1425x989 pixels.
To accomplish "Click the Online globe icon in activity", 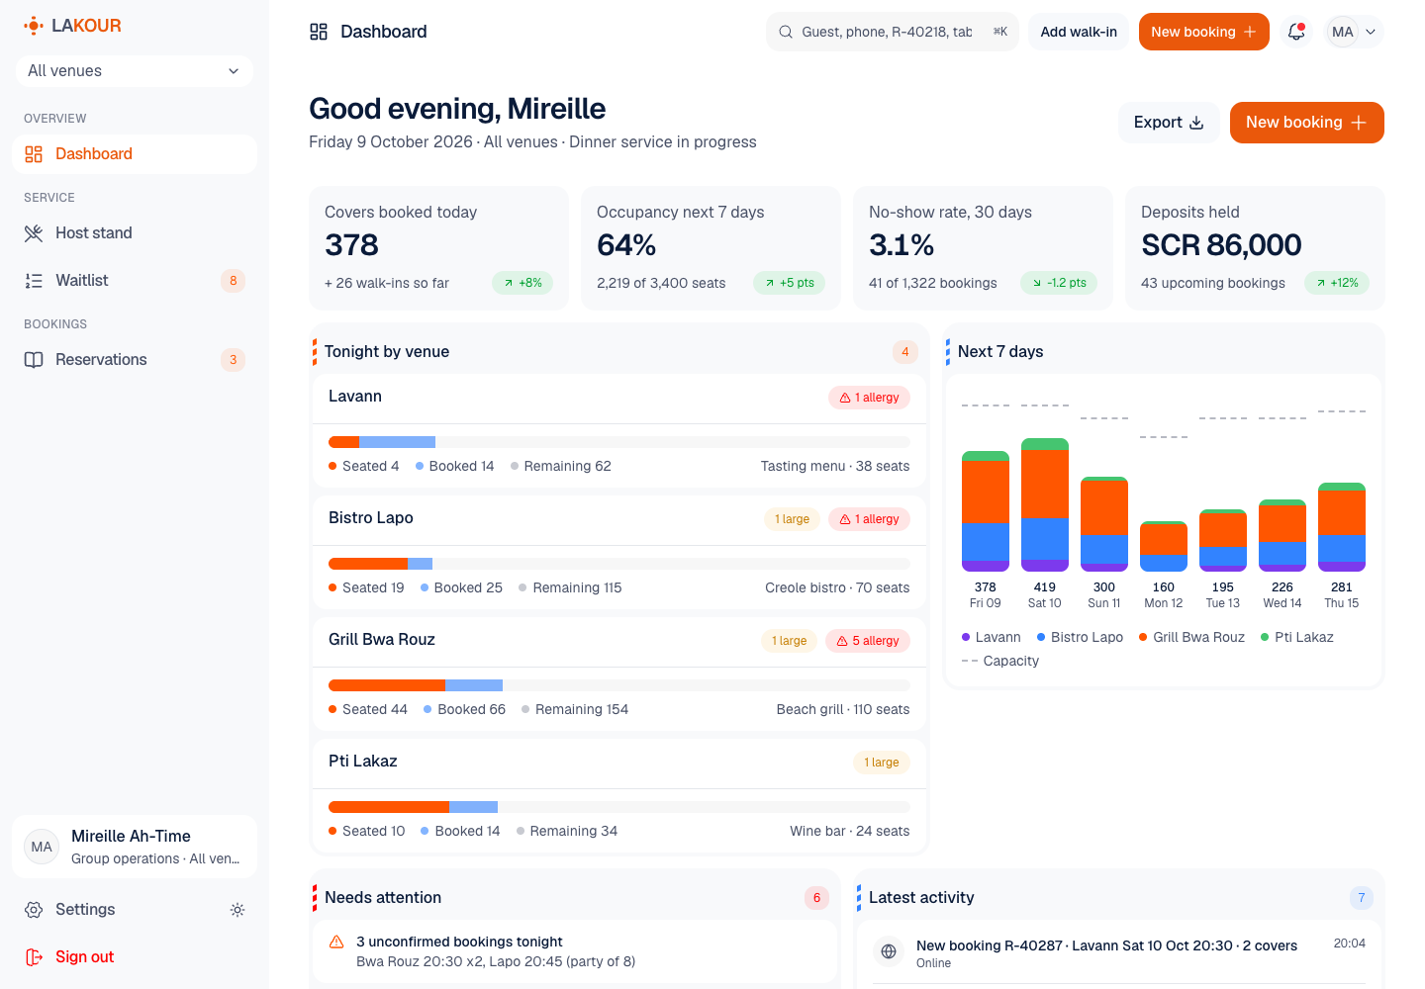I will pos(889,951).
